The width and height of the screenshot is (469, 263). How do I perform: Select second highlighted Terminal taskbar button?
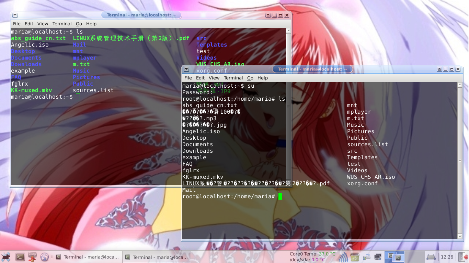coord(156,257)
